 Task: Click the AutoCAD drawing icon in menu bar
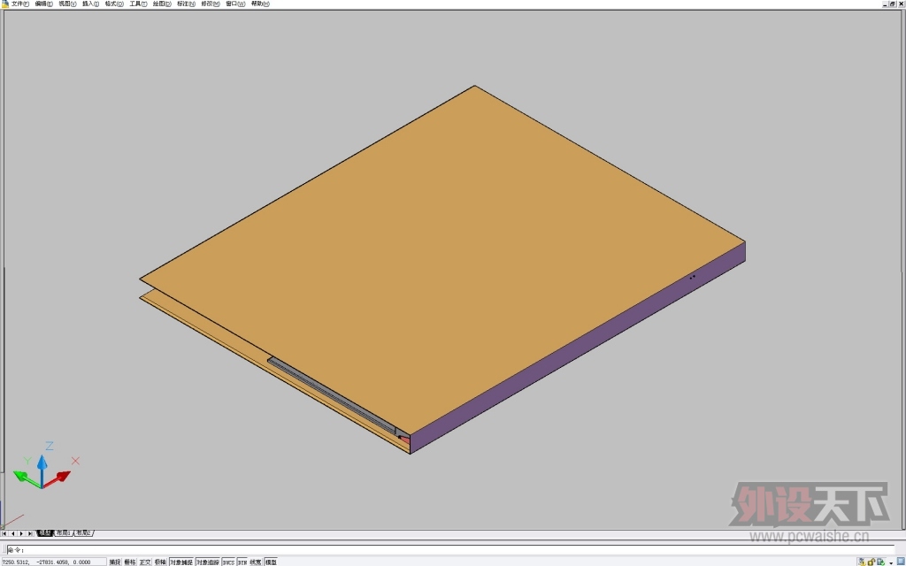point(5,4)
